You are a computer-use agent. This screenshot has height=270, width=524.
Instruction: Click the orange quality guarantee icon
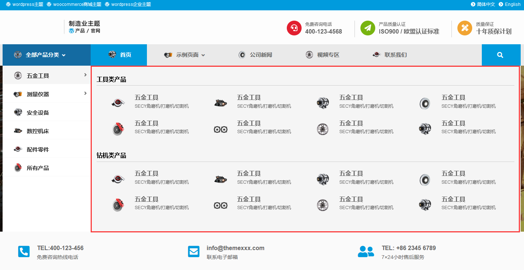(465, 28)
